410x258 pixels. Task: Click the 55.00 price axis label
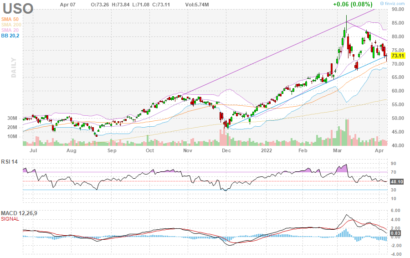tap(397, 105)
